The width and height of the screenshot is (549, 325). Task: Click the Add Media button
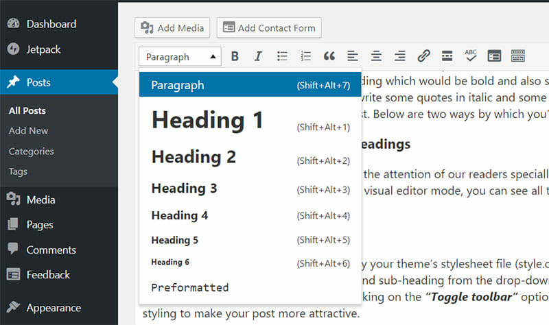[173, 28]
